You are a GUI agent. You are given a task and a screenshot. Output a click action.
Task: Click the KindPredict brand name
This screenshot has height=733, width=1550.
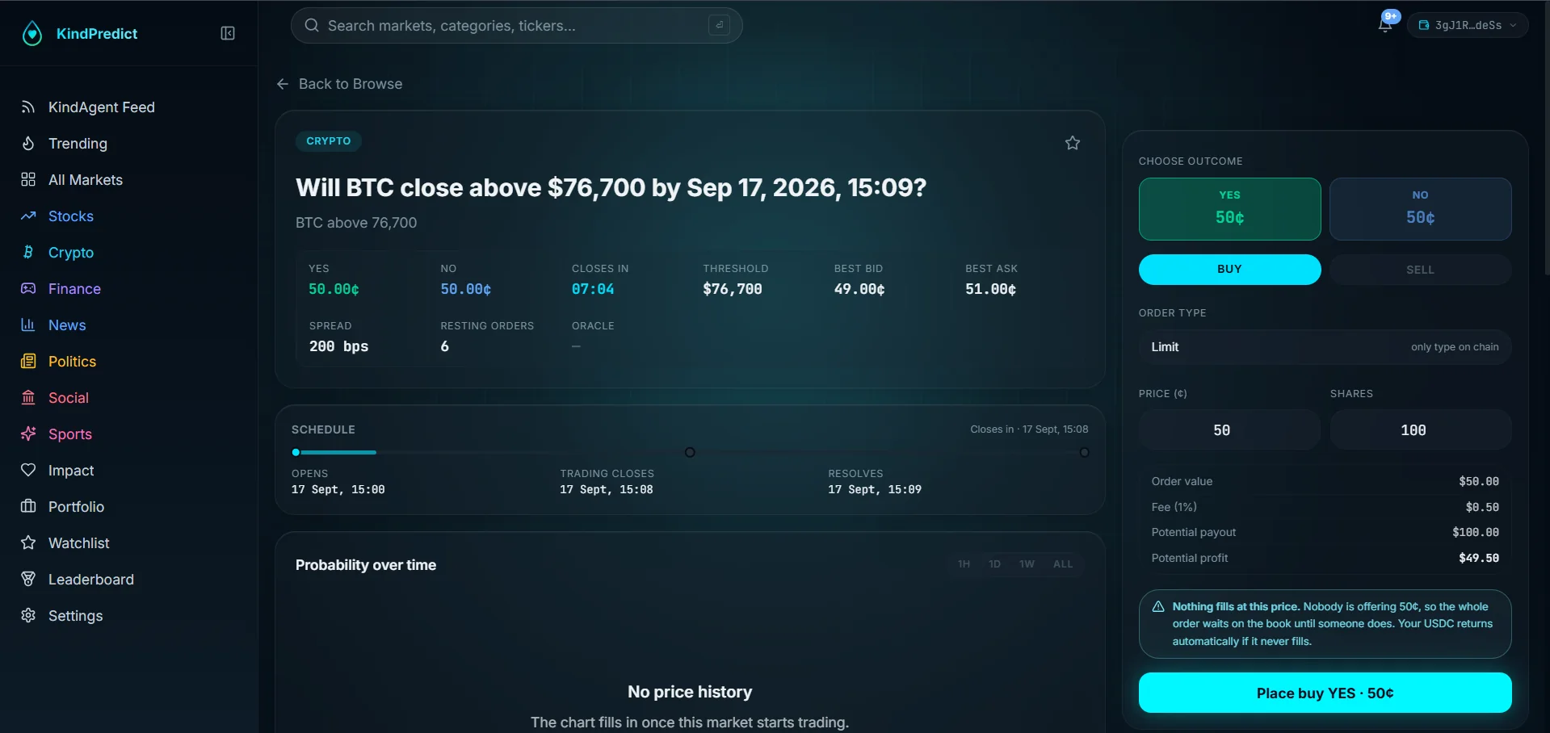coord(97,34)
